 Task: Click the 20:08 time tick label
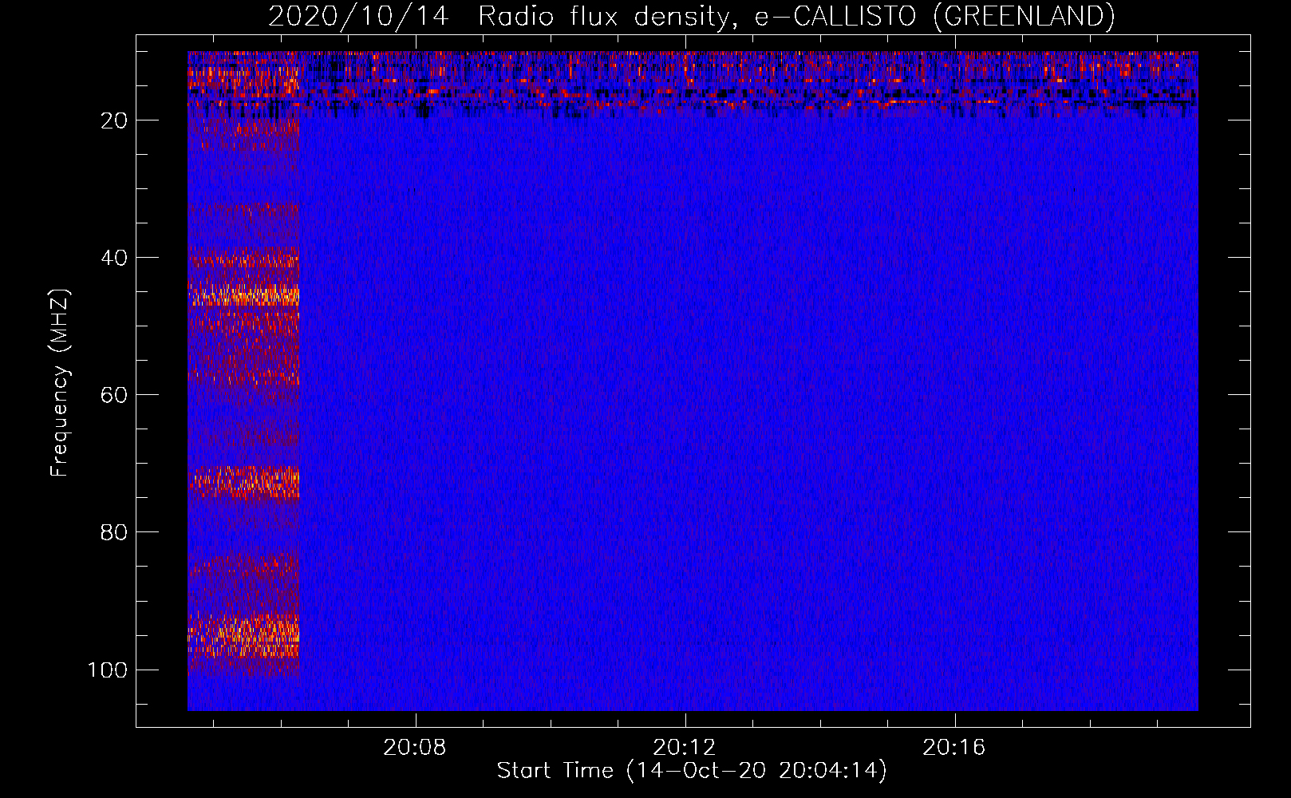(415, 748)
